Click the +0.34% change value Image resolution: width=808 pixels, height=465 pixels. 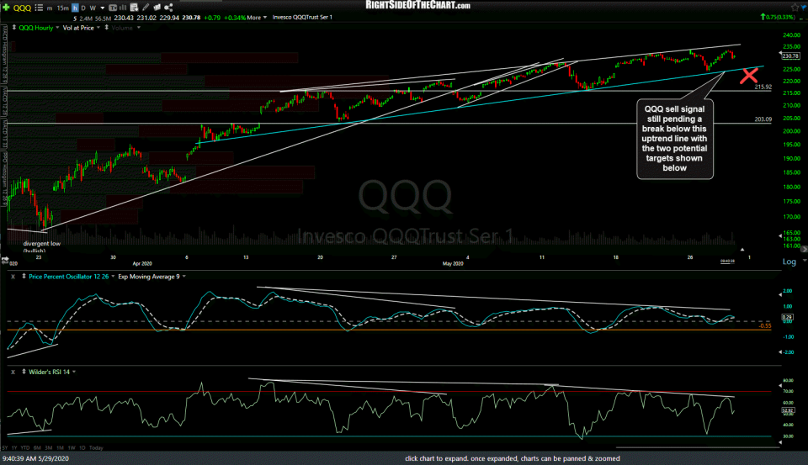[x=235, y=18]
